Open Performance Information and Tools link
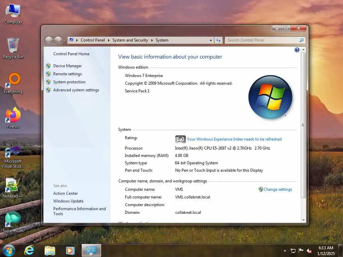The height and width of the screenshot is (257, 343). coord(79,211)
